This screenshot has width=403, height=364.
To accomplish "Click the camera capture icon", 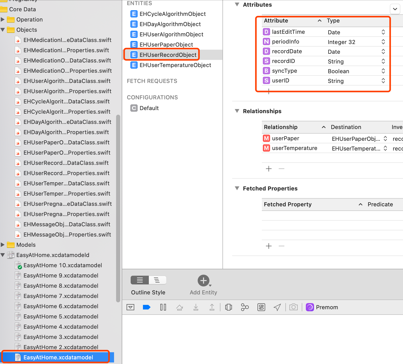I will pos(294,307).
